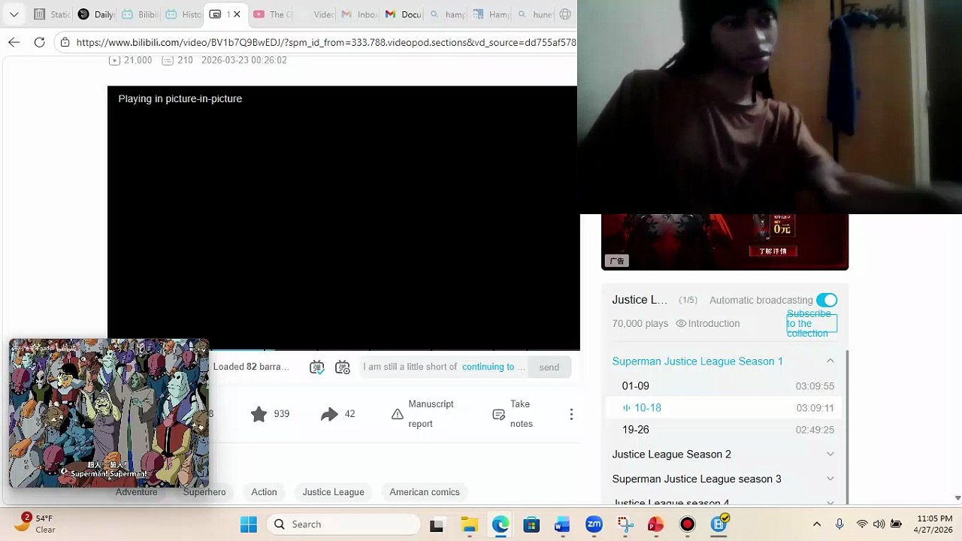Switch to the Inbox Gmail tab
The image size is (962, 541).
(x=359, y=14)
